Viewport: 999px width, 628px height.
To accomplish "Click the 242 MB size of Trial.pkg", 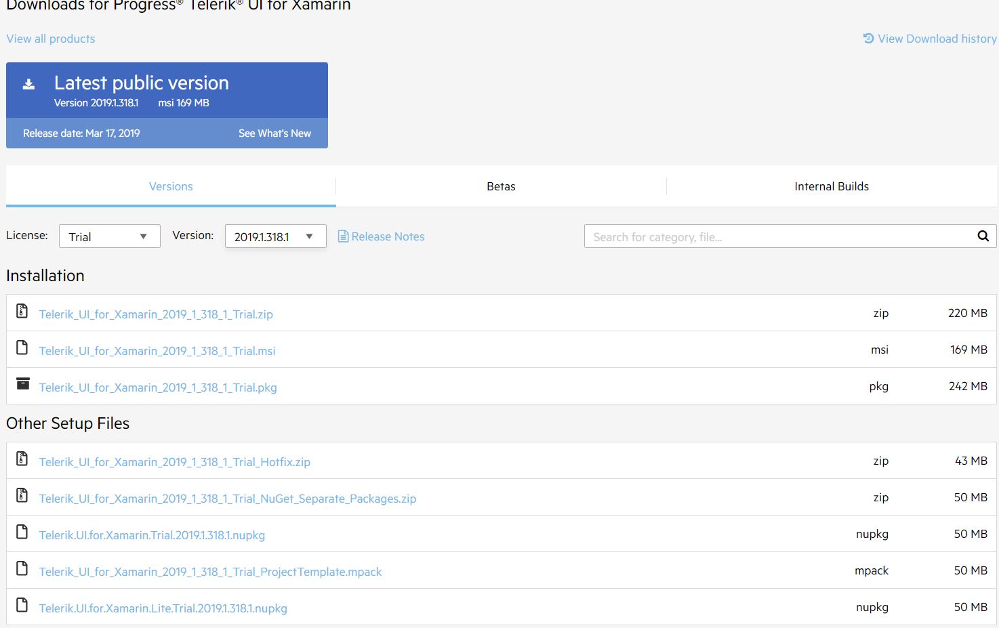I will coord(967,386).
